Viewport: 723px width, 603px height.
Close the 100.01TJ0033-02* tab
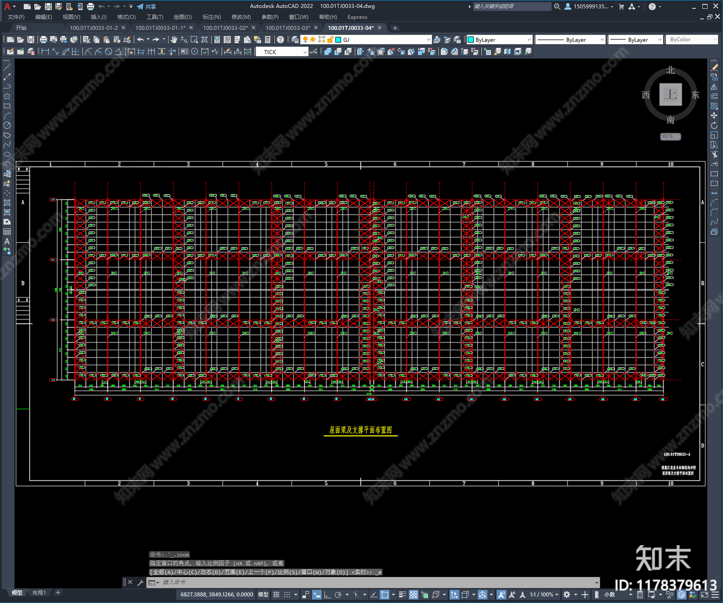[254, 28]
